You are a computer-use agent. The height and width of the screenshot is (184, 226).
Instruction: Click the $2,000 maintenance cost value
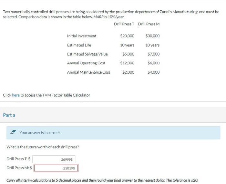coord(128,72)
